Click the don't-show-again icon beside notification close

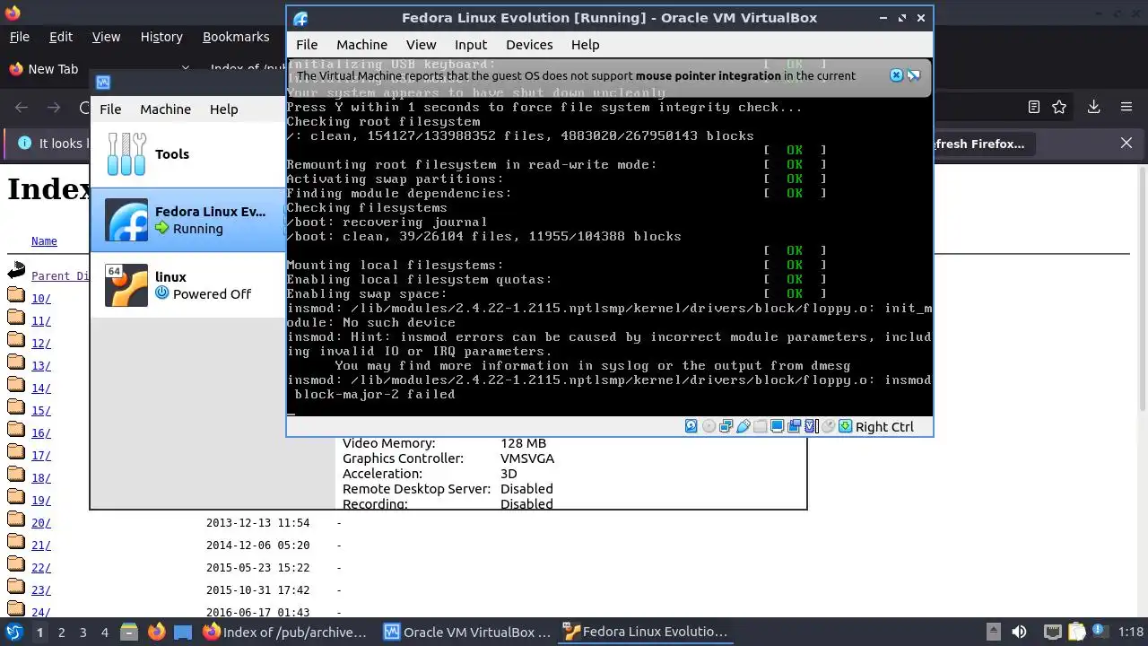[913, 75]
